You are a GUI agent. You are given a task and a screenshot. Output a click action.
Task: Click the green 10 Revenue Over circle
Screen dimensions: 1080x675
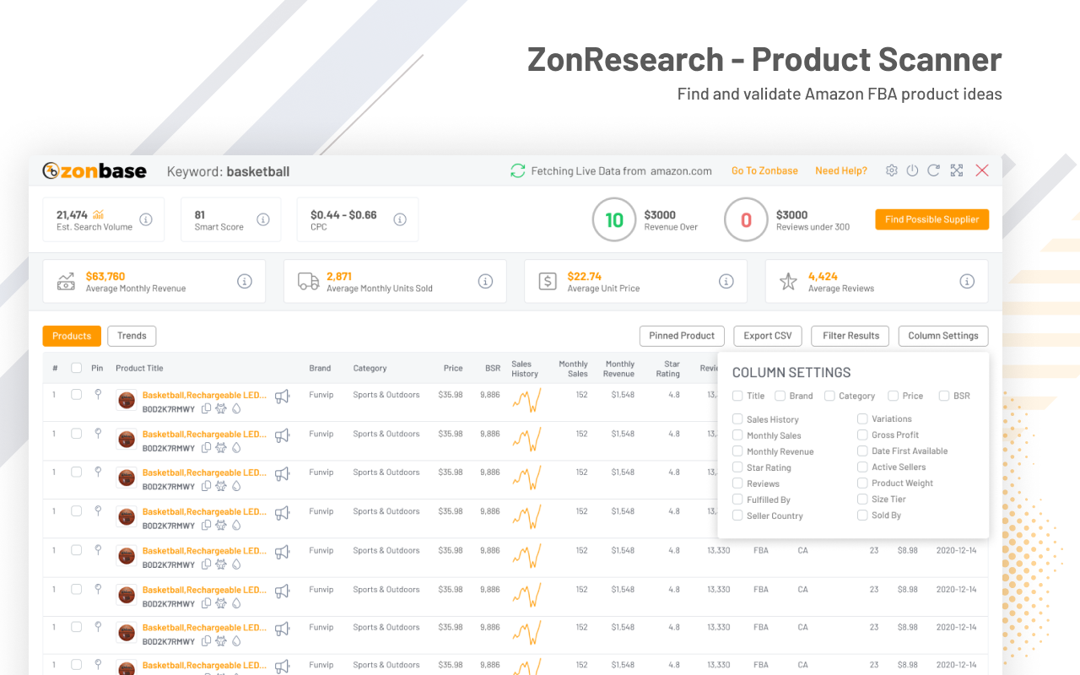click(614, 219)
